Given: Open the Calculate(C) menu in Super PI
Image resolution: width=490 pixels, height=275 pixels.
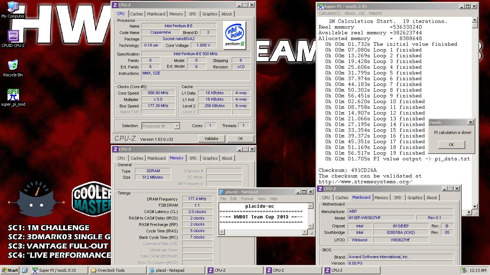Looking at the screenshot, I should 330,13.
